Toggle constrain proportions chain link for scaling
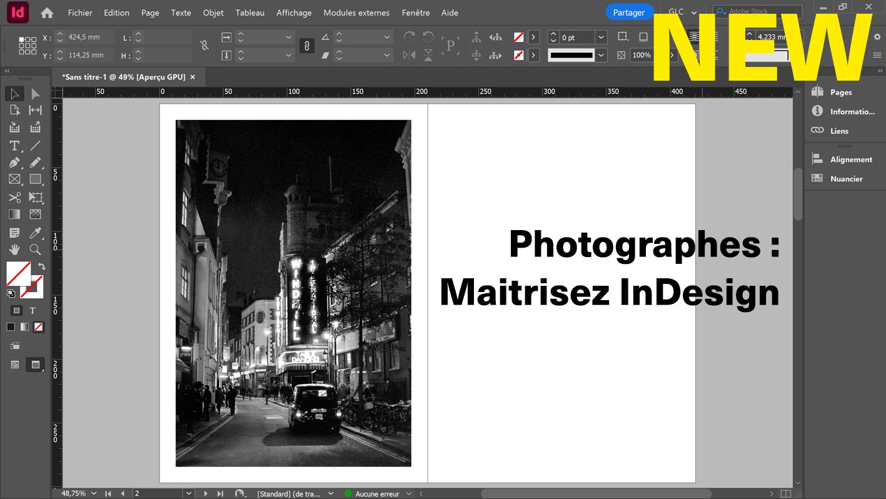Screen dimensions: 886x499 pos(306,46)
